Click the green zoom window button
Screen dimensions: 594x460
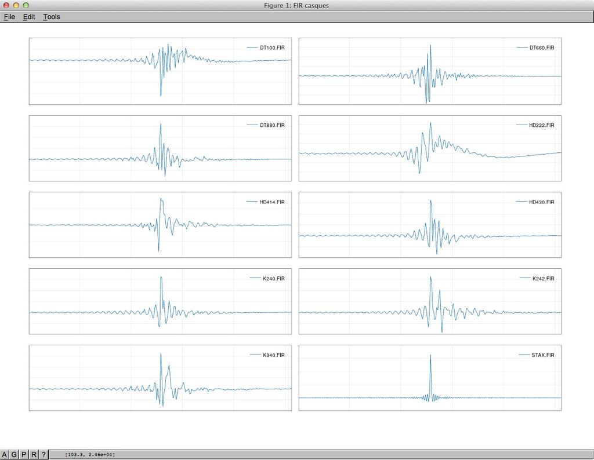(x=26, y=5)
